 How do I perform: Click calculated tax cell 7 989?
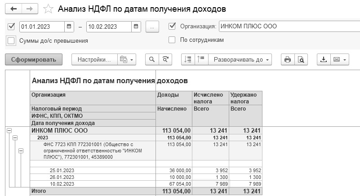click(x=210, y=184)
